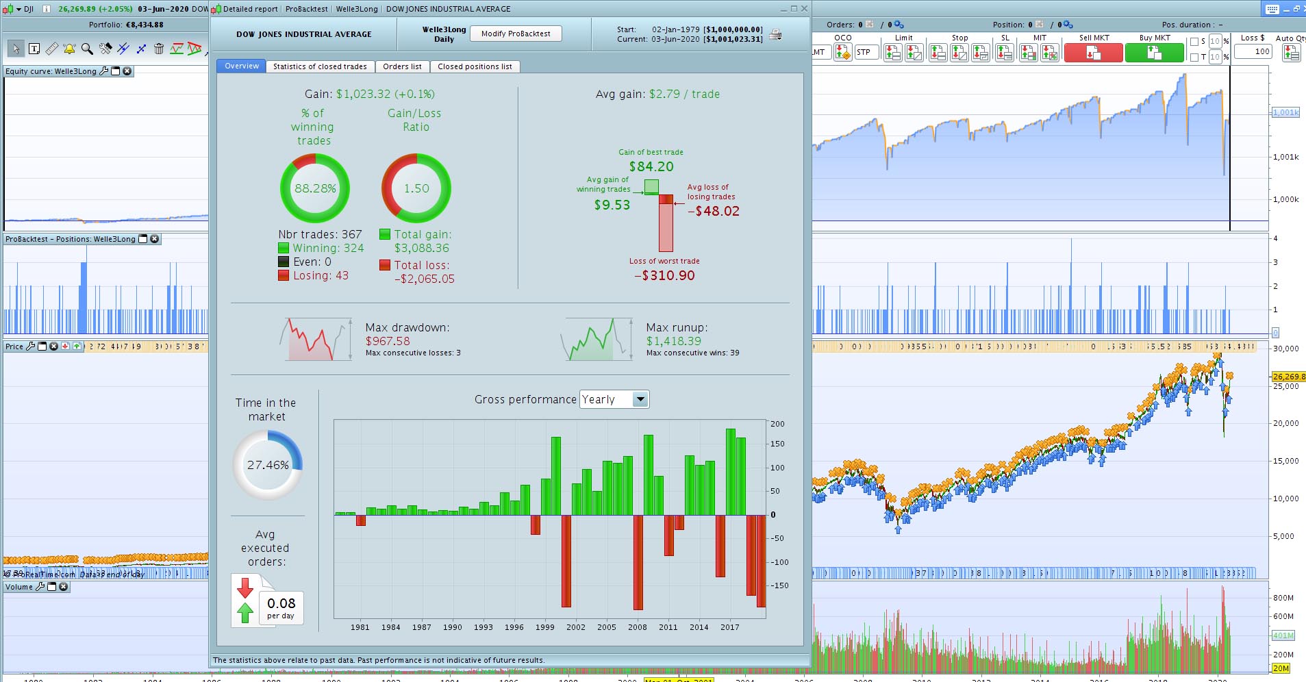Viewport: 1306px width, 682px height.
Task: Select the magnifying glass zoom tool
Action: point(87,49)
